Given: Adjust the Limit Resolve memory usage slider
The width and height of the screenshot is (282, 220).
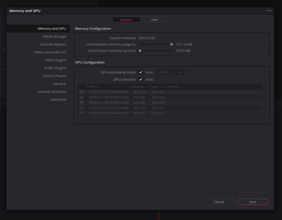Looking at the screenshot, I should pyautogui.click(x=171, y=44).
